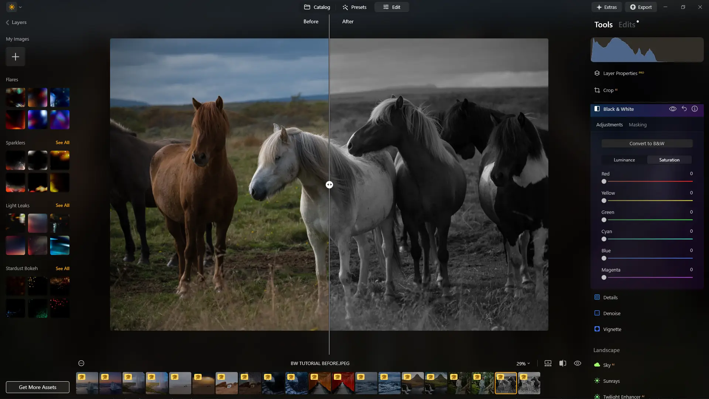Toggle the Black & White effect visibility eye
709x399 pixels.
pos(673,109)
